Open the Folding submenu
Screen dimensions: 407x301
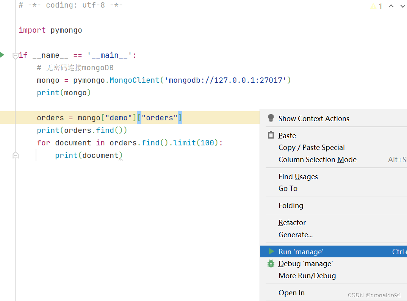(333, 205)
